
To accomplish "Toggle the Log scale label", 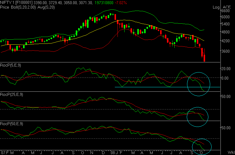I will pyautogui.click(x=216, y=7).
